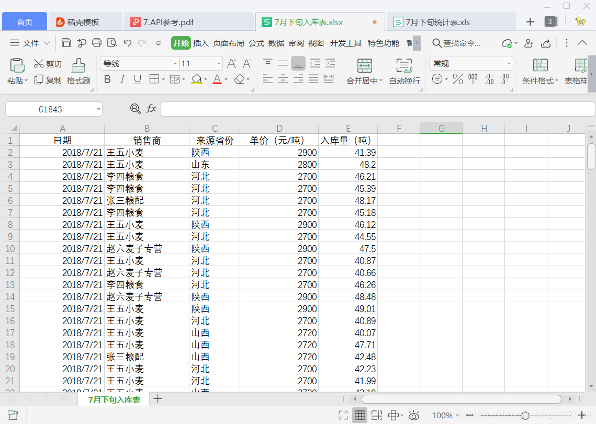The image size is (596, 424).
Task: Open fill color dropdown arrow
Action: 206,79
